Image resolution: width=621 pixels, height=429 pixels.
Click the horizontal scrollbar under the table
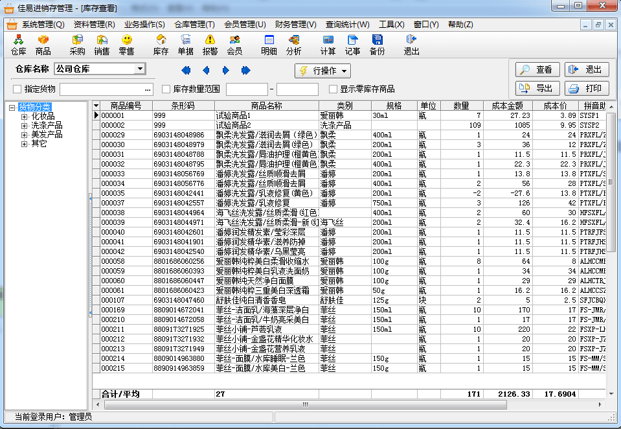350,404
